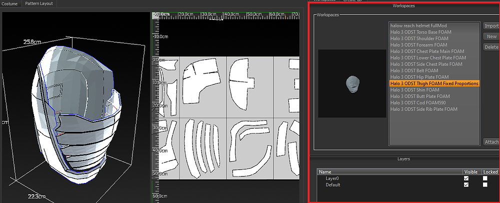The image size is (500, 203).
Task: Click the workspace preview thumbnail
Action: [x=352, y=83]
